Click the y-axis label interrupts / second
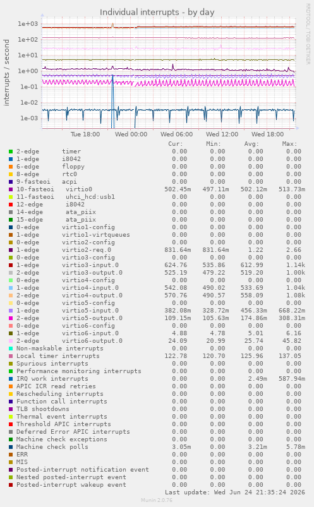 6,73
